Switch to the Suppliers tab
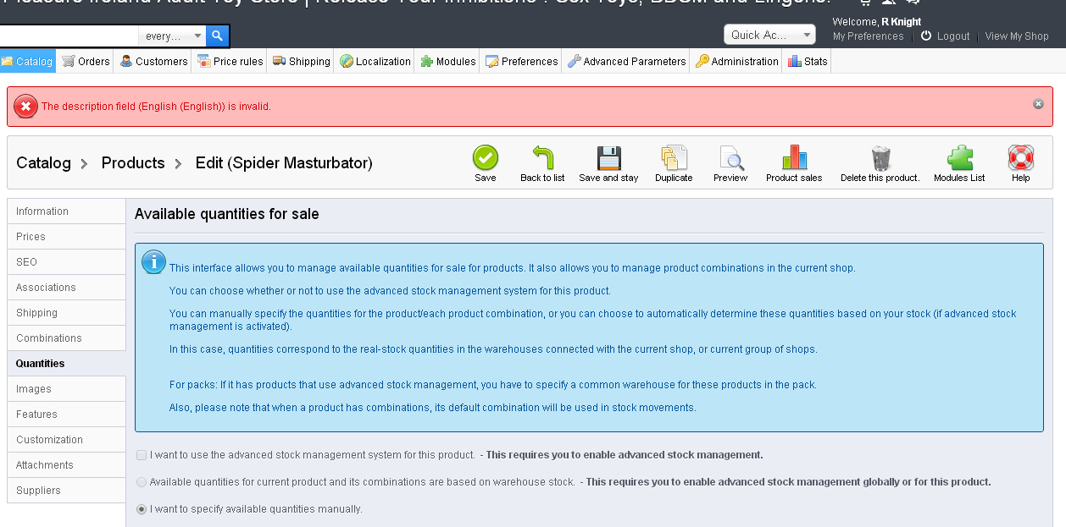 (x=66, y=491)
